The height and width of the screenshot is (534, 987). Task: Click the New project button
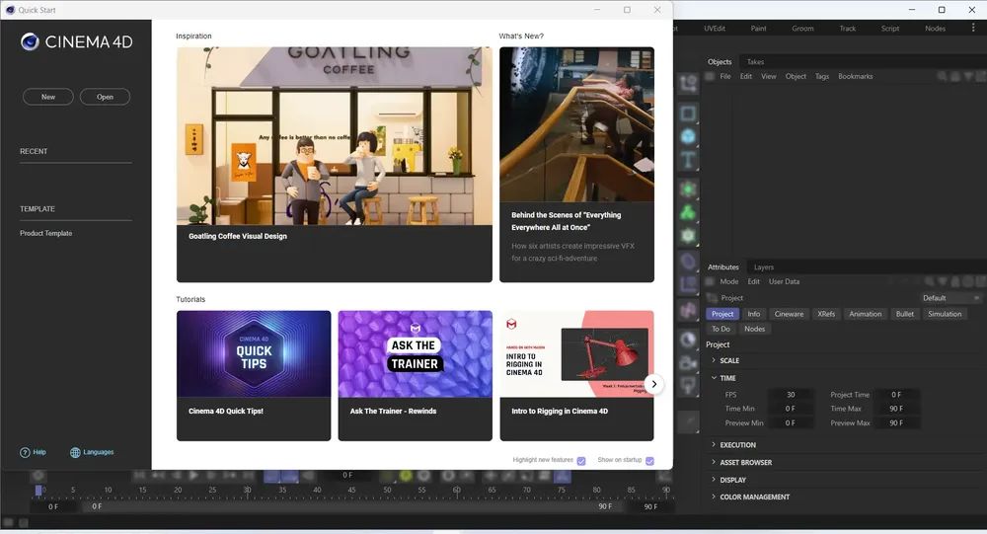click(48, 97)
